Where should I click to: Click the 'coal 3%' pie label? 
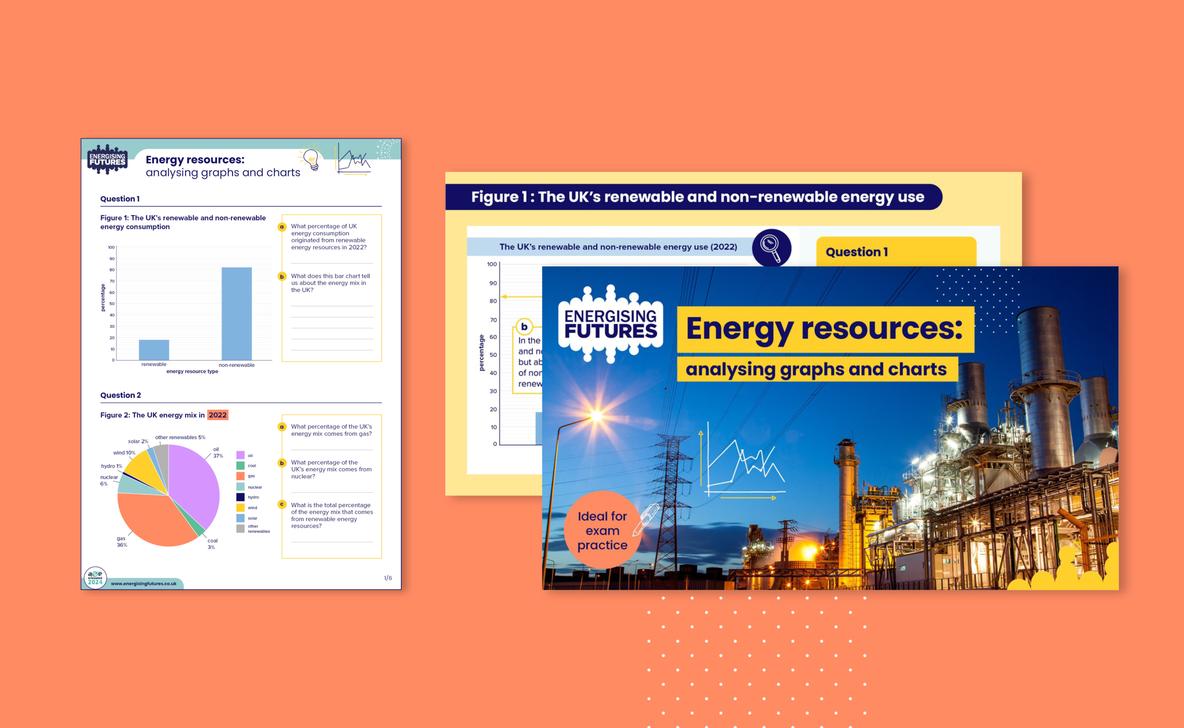pos(212,544)
